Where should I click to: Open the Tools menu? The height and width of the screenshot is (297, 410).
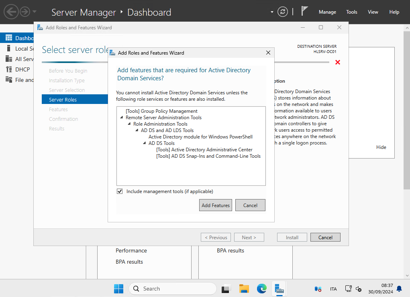tap(352, 12)
